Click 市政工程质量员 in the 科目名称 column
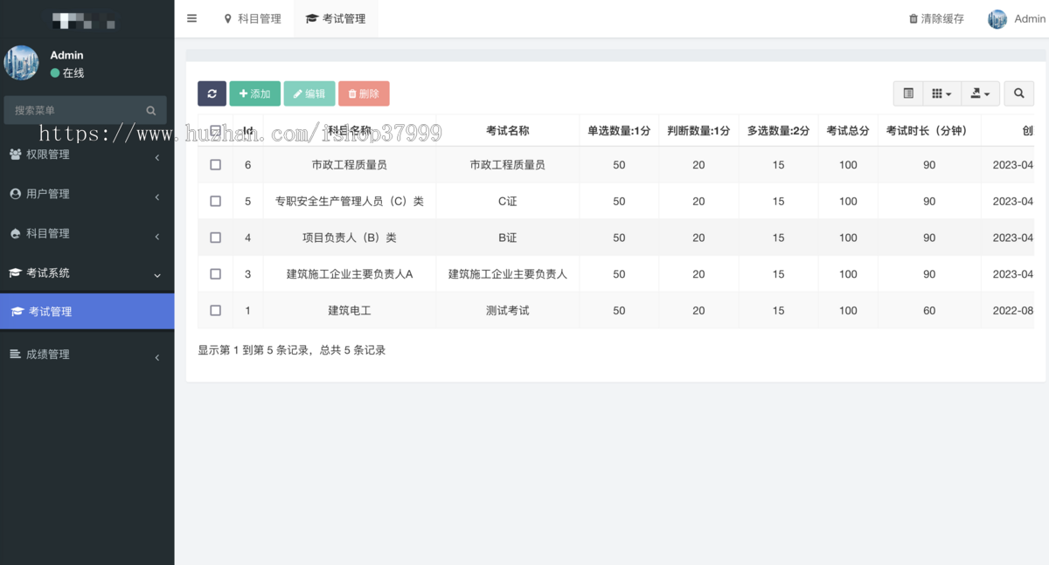1049x565 pixels. [x=350, y=164]
